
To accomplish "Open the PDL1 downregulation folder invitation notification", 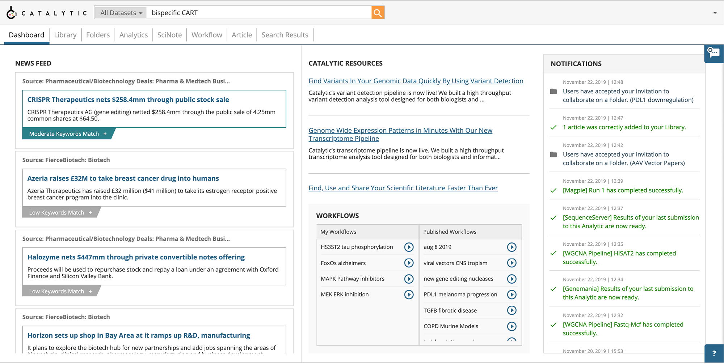I will pyautogui.click(x=628, y=96).
